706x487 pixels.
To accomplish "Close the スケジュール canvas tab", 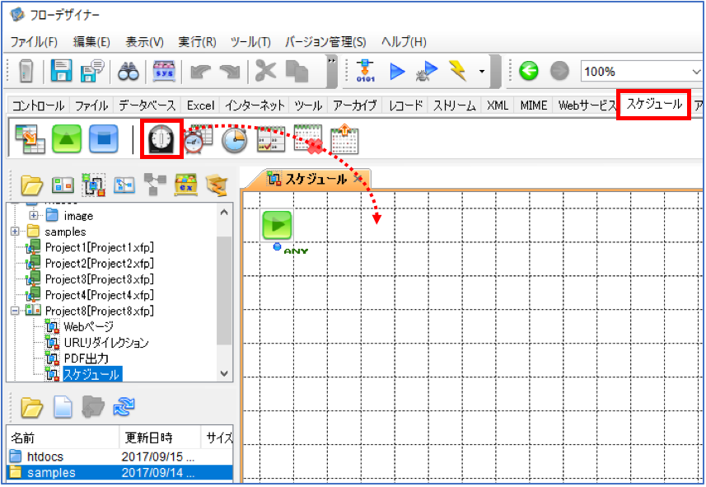I will pos(358,179).
